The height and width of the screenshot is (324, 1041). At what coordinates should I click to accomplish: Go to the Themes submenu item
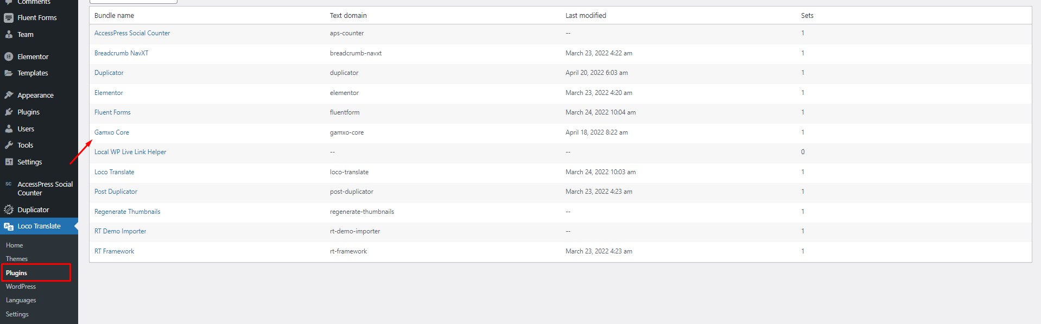[x=17, y=259]
